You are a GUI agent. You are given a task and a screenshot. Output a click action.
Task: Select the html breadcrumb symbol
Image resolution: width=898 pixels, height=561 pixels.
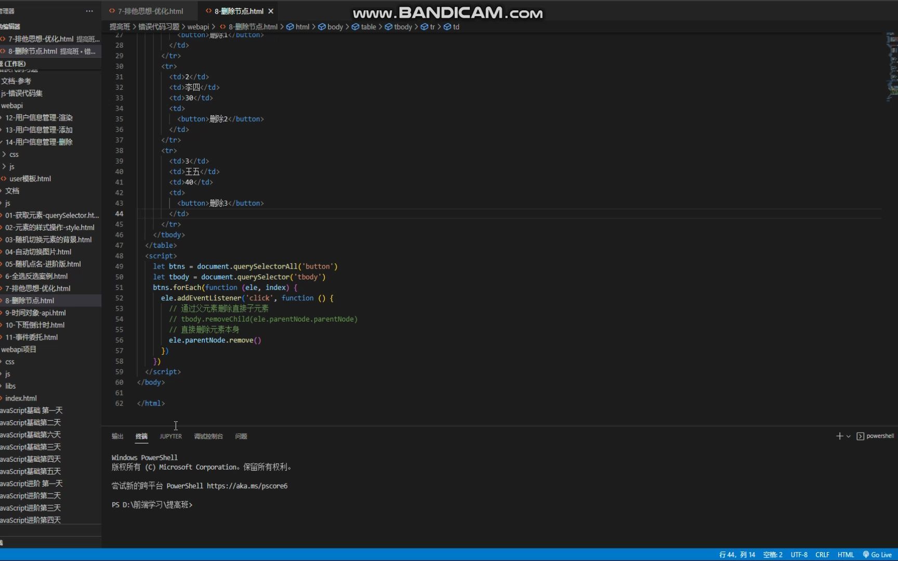point(298,26)
